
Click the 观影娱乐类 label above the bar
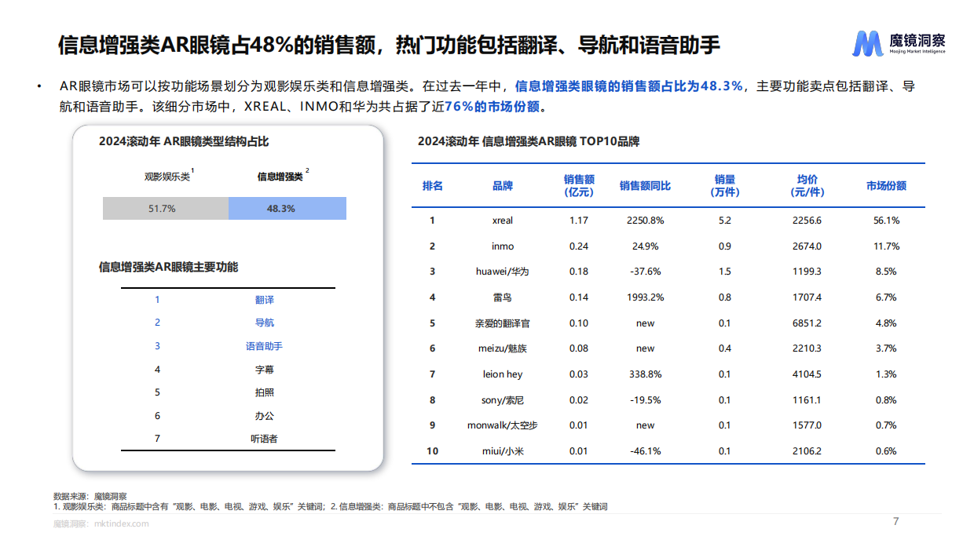click(167, 177)
